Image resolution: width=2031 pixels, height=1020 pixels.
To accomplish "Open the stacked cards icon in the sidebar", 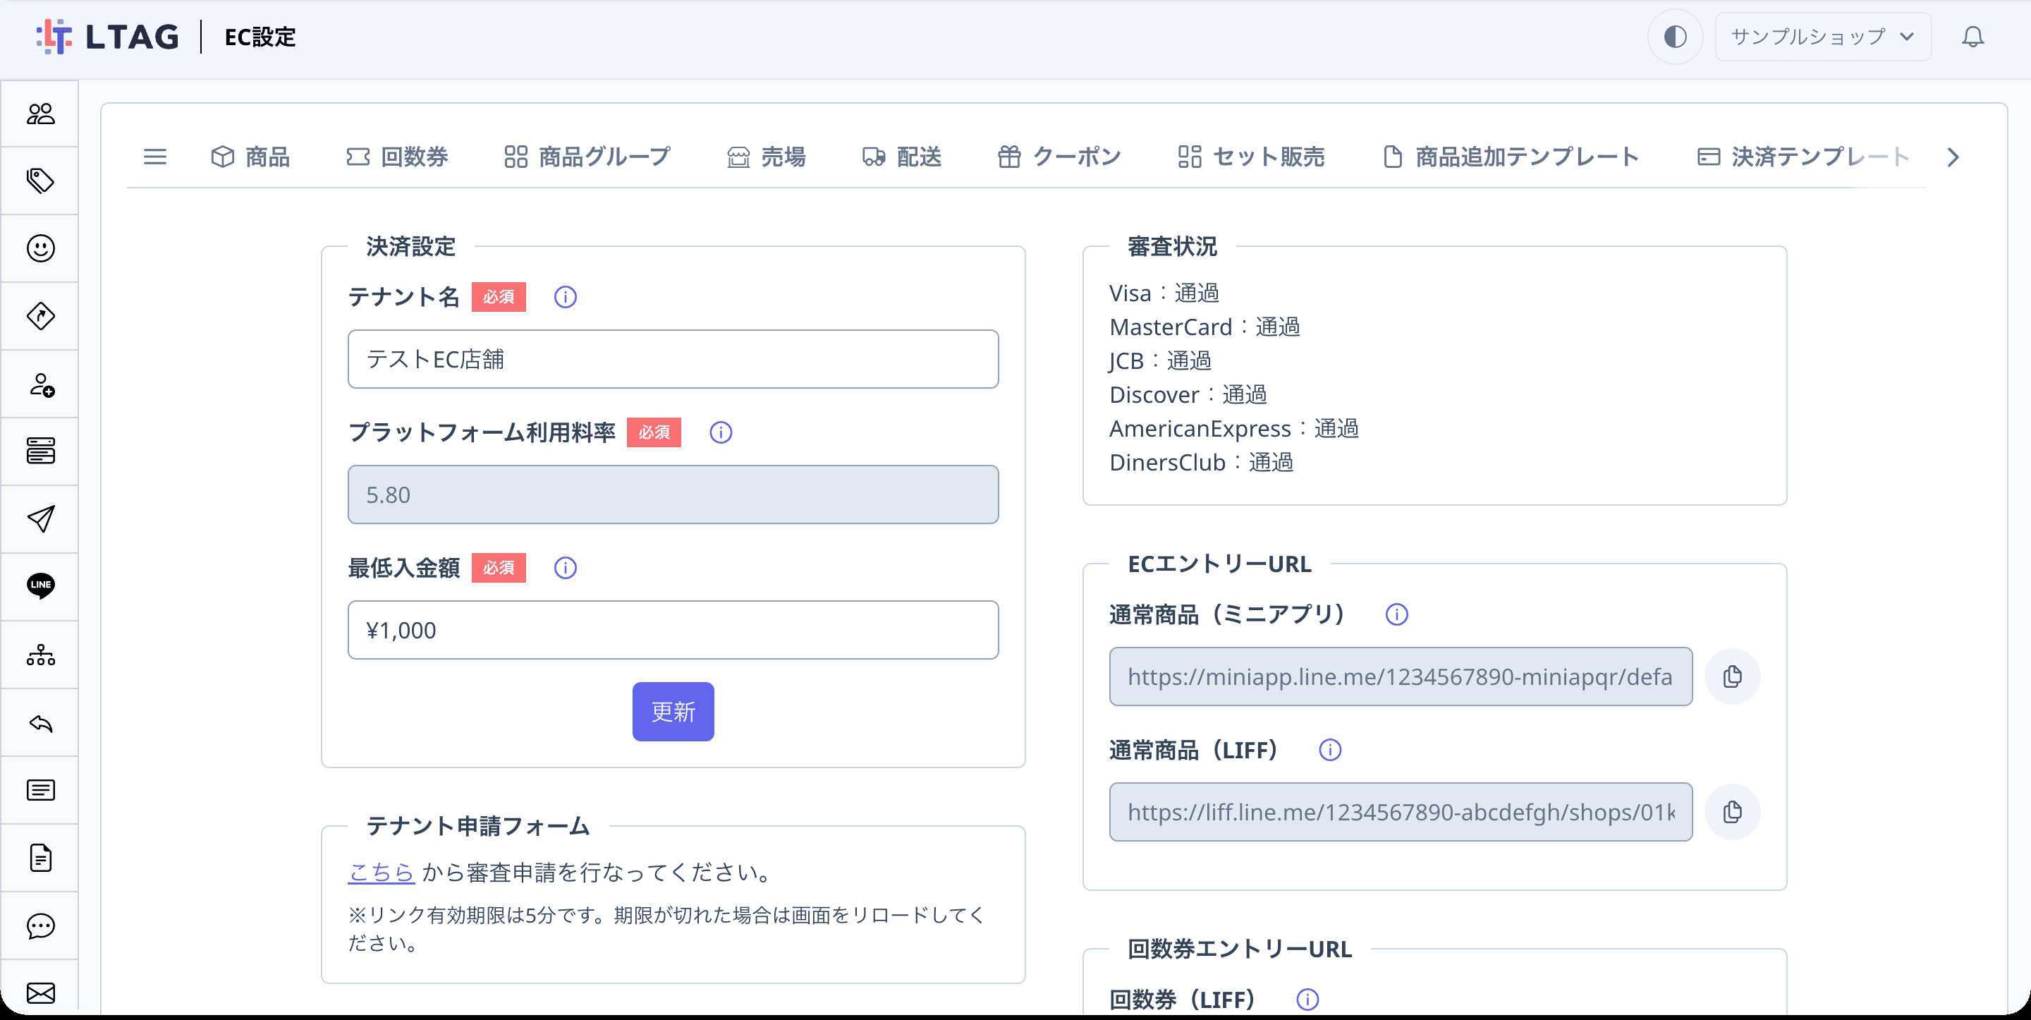I will [40, 451].
